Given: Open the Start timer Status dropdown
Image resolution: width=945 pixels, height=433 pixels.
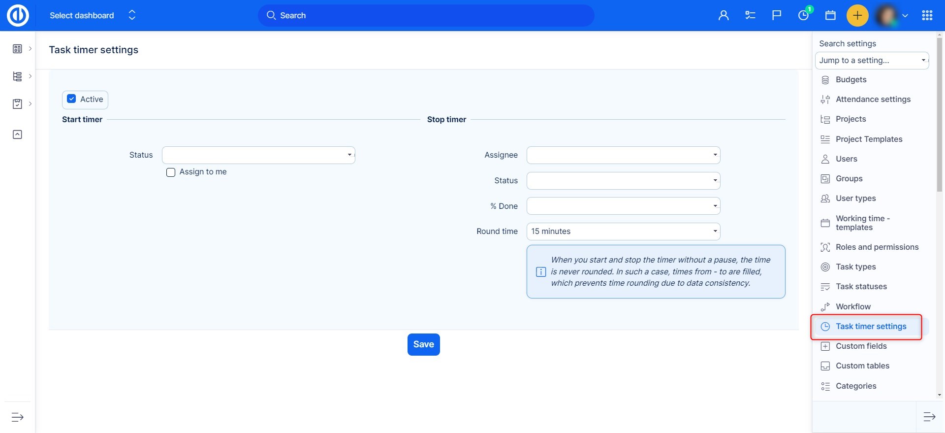Looking at the screenshot, I should pyautogui.click(x=258, y=155).
